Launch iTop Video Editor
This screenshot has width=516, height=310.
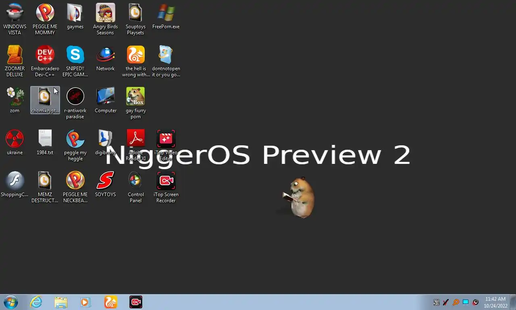pos(166,145)
